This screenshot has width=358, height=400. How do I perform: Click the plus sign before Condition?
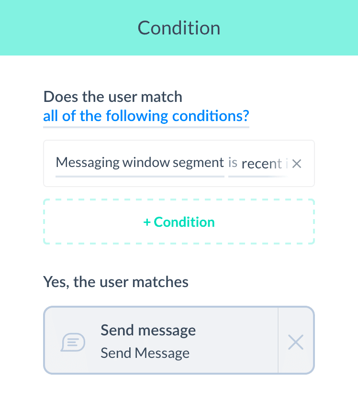[147, 222]
